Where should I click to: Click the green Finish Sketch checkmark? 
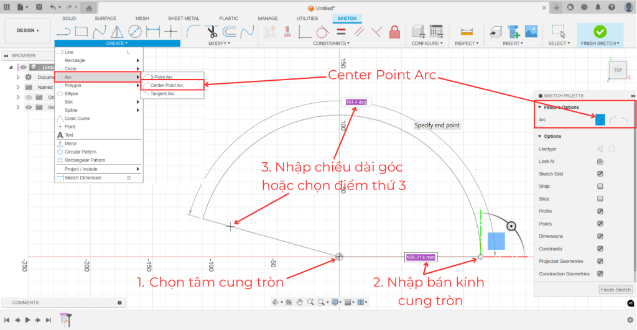(600, 31)
